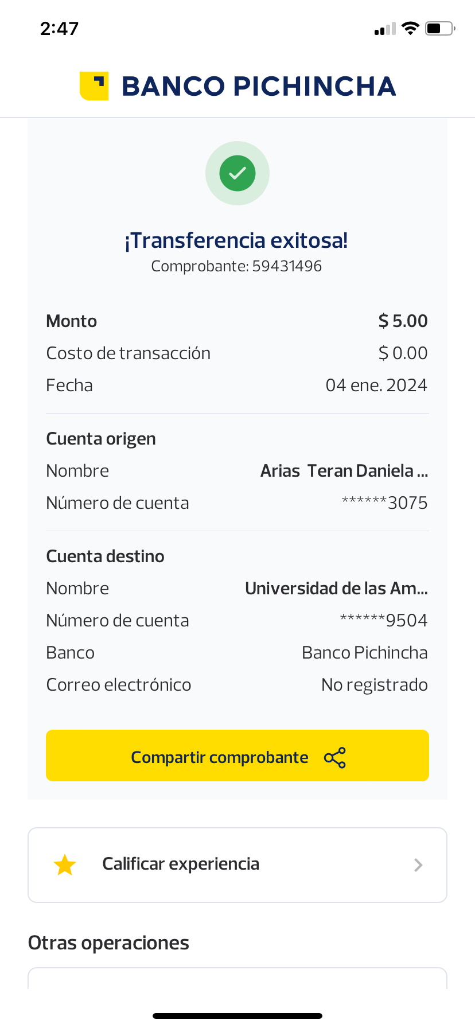Image resolution: width=475 pixels, height=1028 pixels.
Task: Tap the Otras operaciones section heading
Action: tap(108, 943)
